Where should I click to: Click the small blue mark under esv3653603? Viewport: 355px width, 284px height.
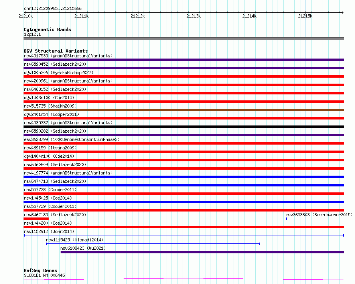(x=286, y=219)
